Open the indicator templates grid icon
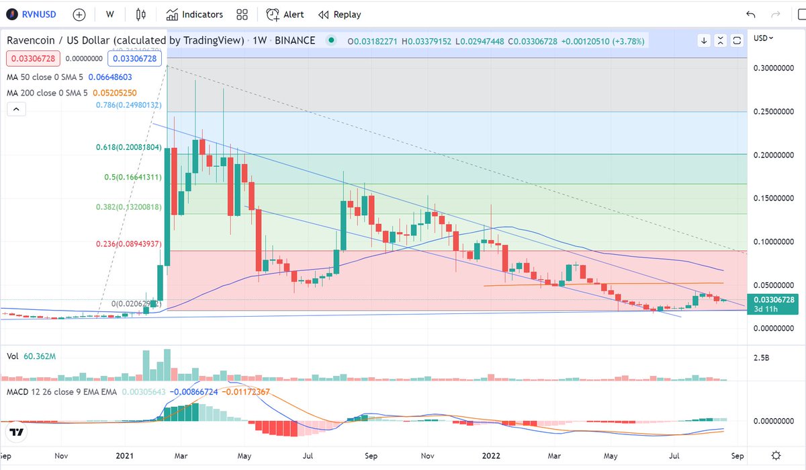Viewport: 806px width, 470px height. (242, 14)
